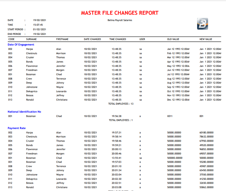Click firstname Terrence in Date Of Engagement section
The height and width of the screenshot is (191, 226).
click(x=61, y=79)
